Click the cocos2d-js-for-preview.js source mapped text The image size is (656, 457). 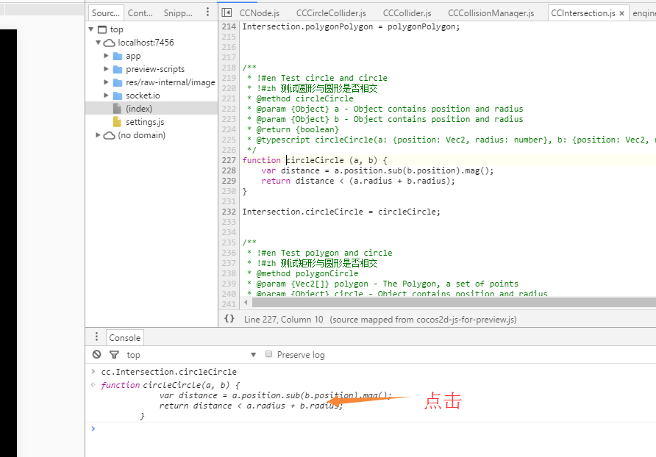(x=423, y=320)
